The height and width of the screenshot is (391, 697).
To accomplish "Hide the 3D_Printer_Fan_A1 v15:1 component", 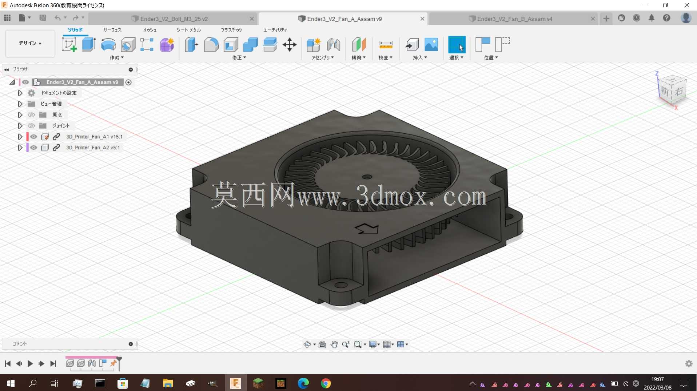I will (34, 137).
